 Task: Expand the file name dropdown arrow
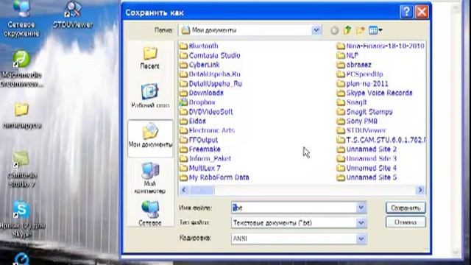361,208
